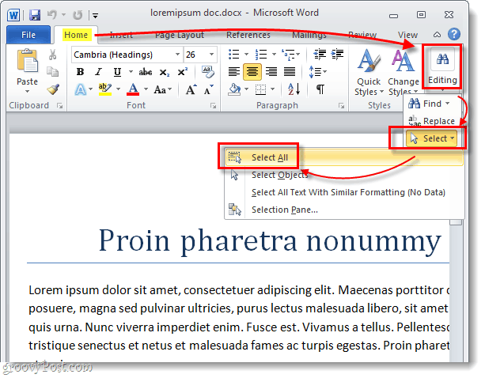
Task: Open the Numbering list dropdown arrow
Action: coord(274,55)
